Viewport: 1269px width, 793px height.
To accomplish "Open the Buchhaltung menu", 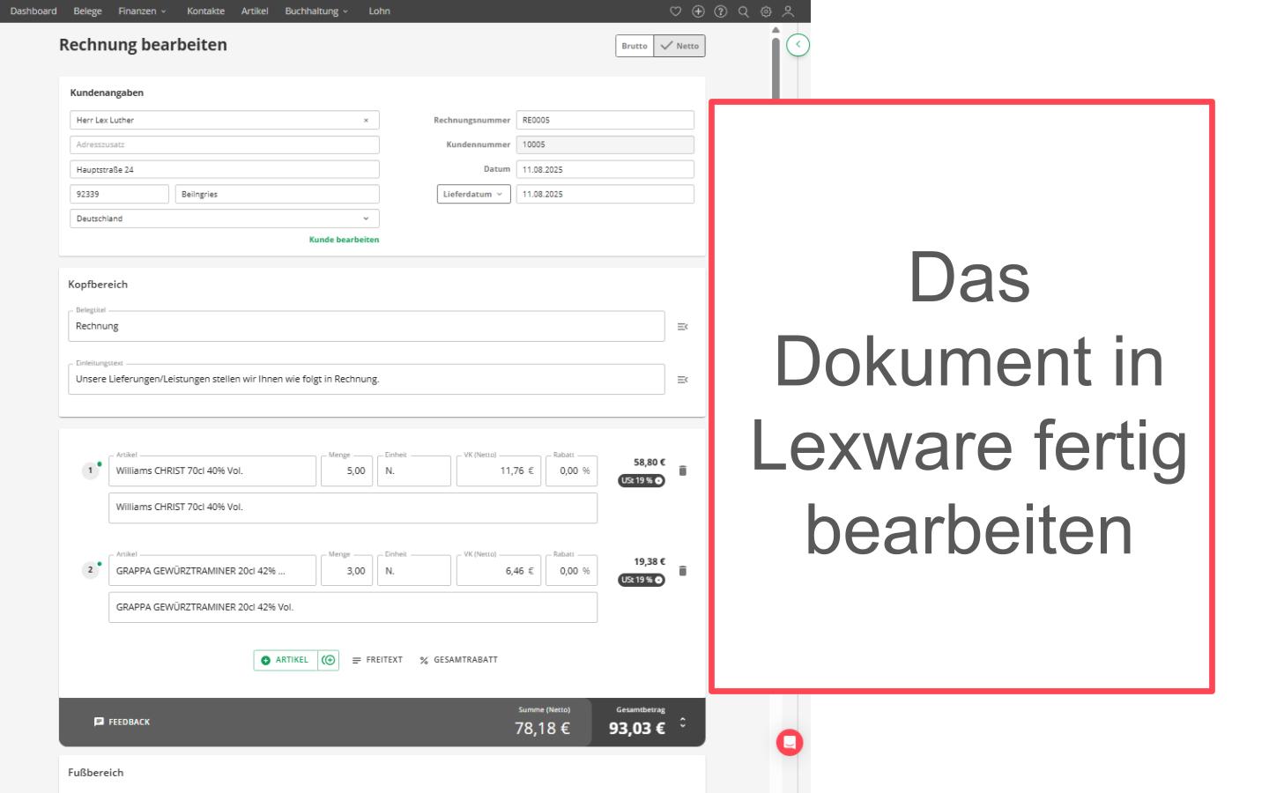I will click(313, 11).
